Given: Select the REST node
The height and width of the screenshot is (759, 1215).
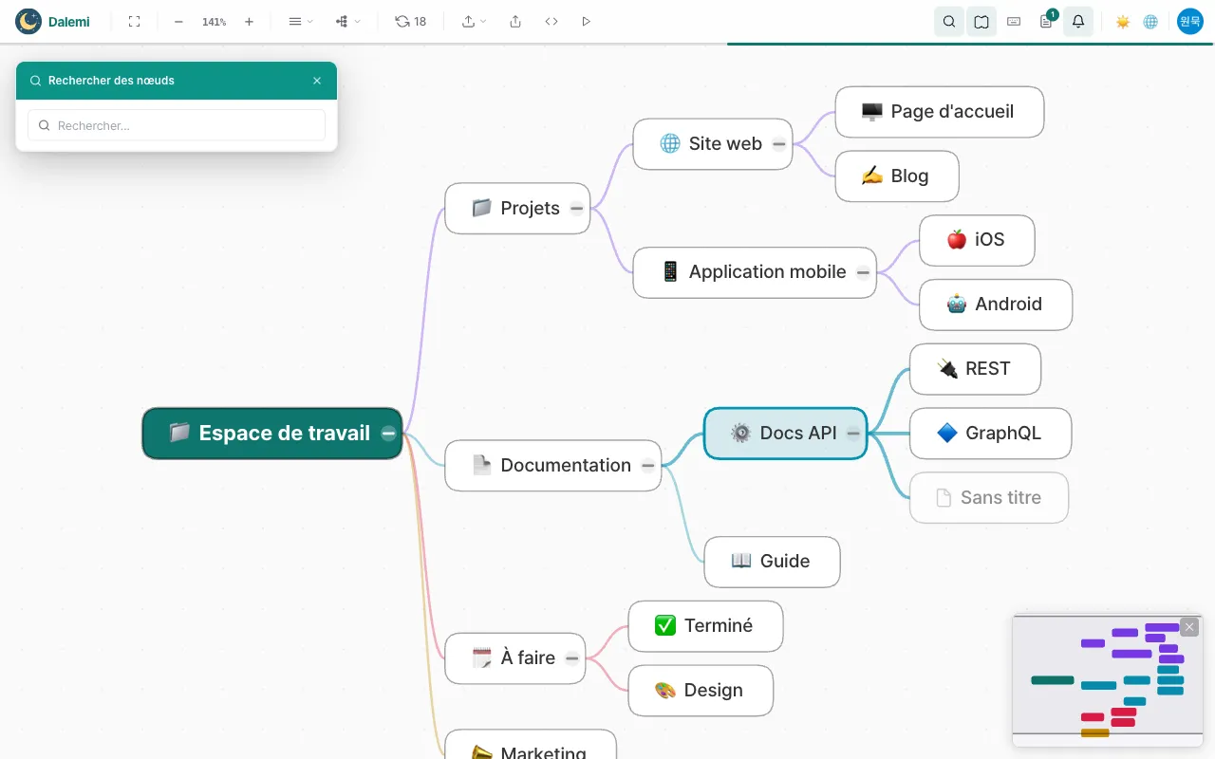Looking at the screenshot, I should point(975,369).
